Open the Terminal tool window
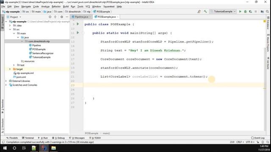Screen dimensions: 271x152 tap(28, 138)
